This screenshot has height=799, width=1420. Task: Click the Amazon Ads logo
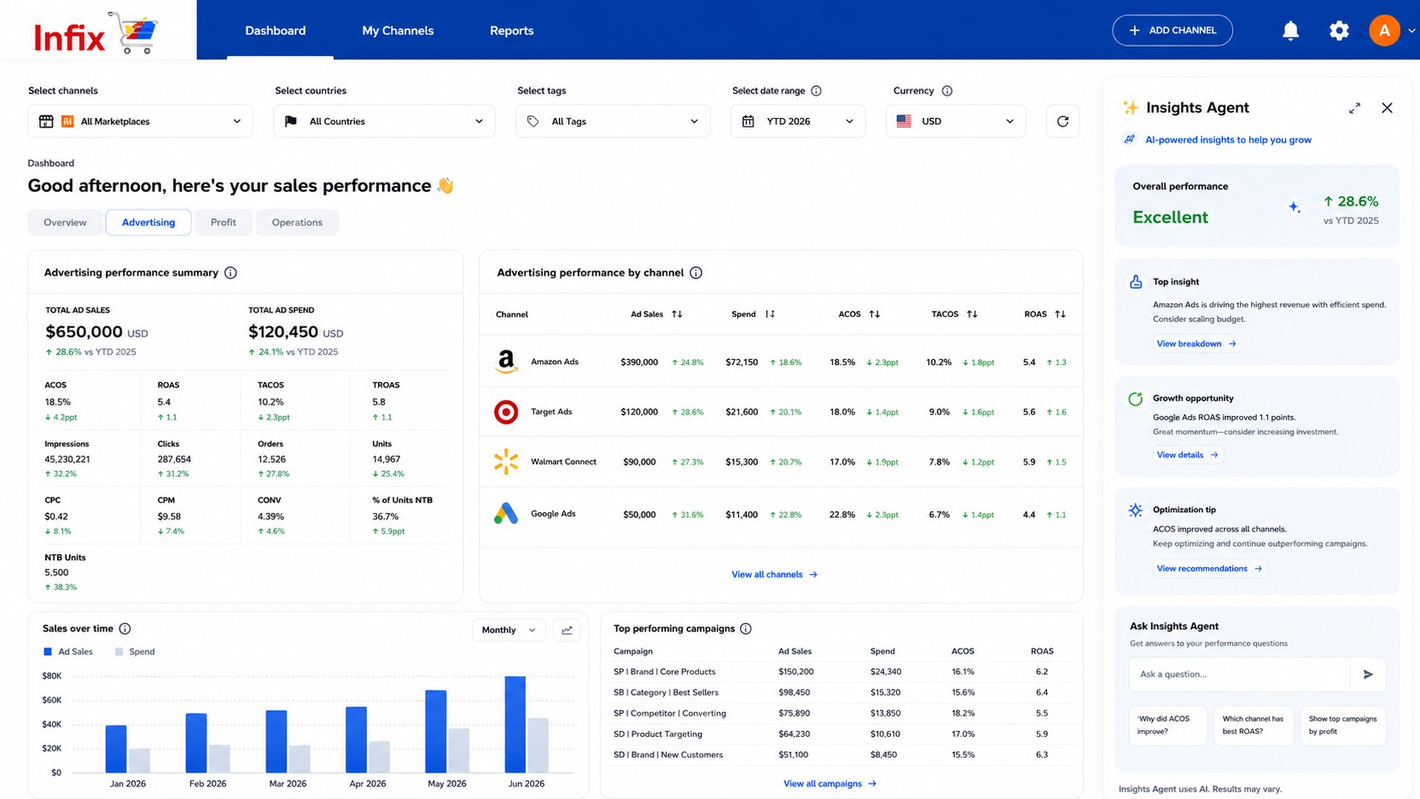506,362
